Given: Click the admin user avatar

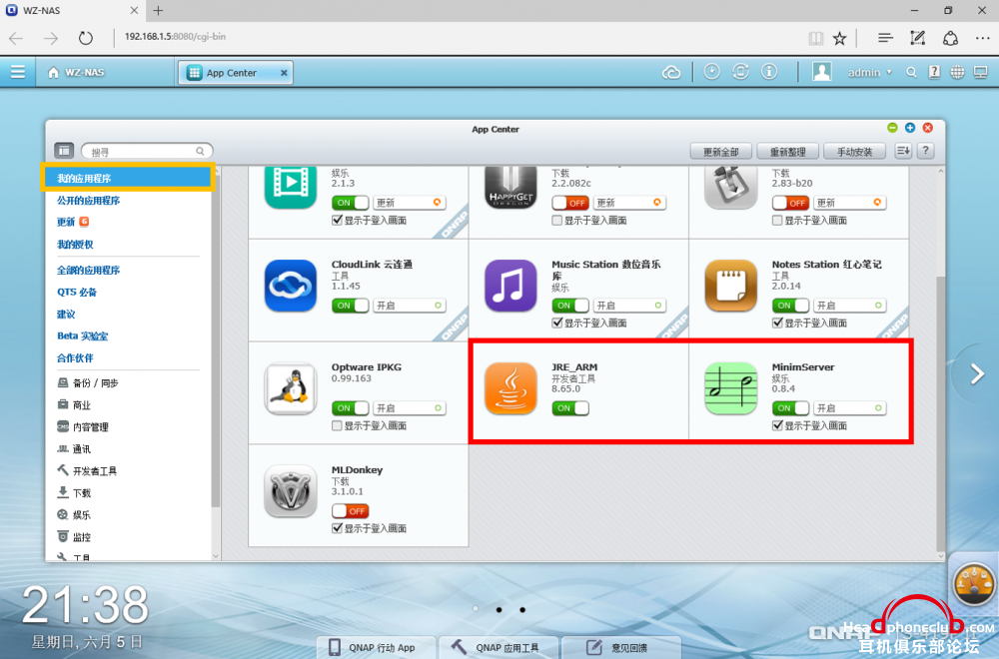Looking at the screenshot, I should pos(822,72).
